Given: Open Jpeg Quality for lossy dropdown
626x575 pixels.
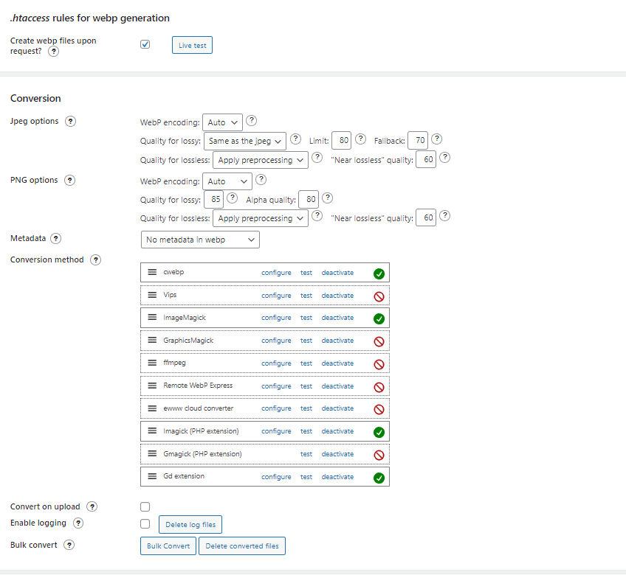Looking at the screenshot, I should [x=245, y=141].
